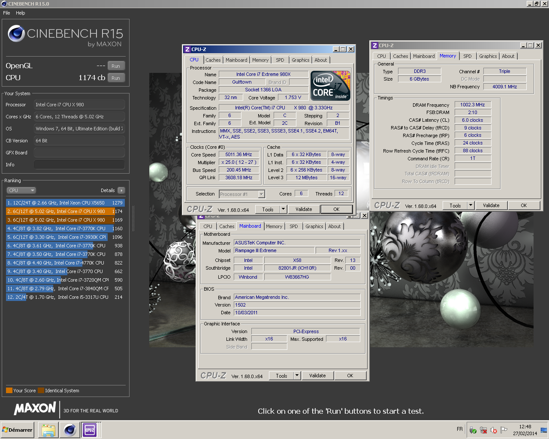Viewport: 549px width, 439px height.
Task: Select the i7-3930K ranking entry
Action: coord(65,237)
